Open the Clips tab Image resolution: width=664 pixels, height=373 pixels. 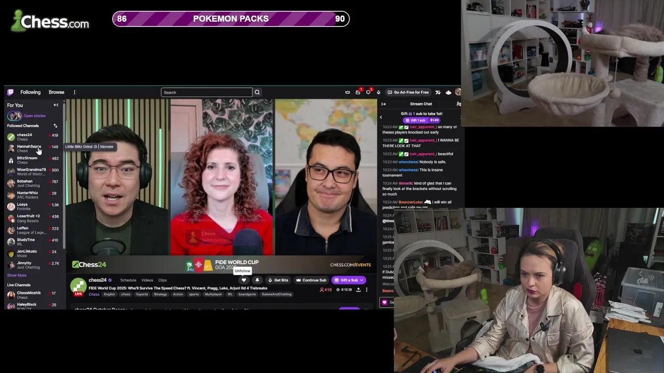pyautogui.click(x=162, y=280)
